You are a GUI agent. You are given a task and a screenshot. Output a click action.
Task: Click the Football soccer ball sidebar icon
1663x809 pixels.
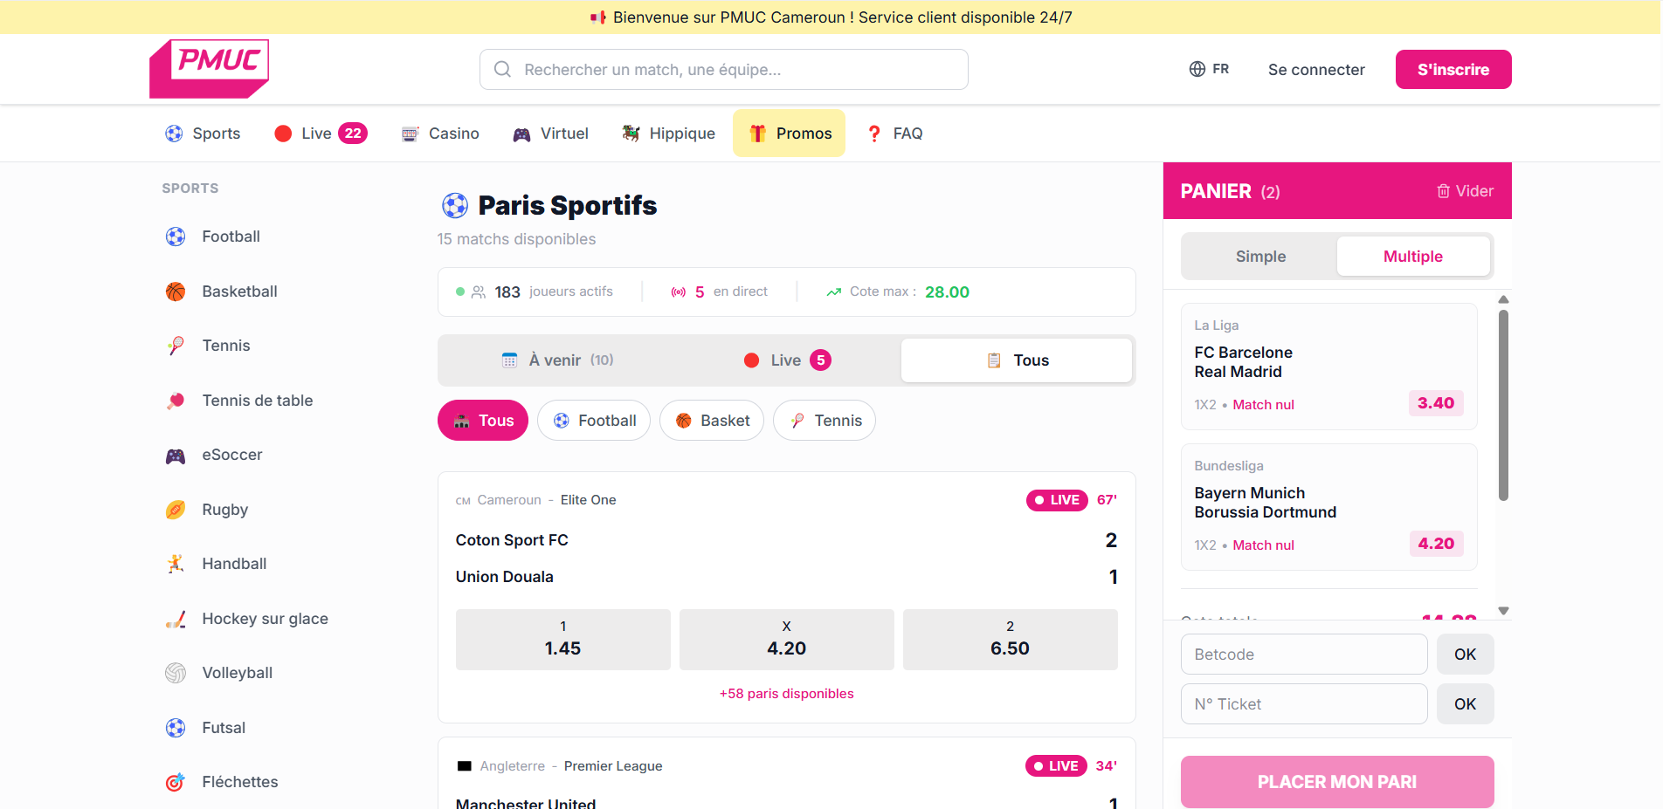[x=176, y=237]
